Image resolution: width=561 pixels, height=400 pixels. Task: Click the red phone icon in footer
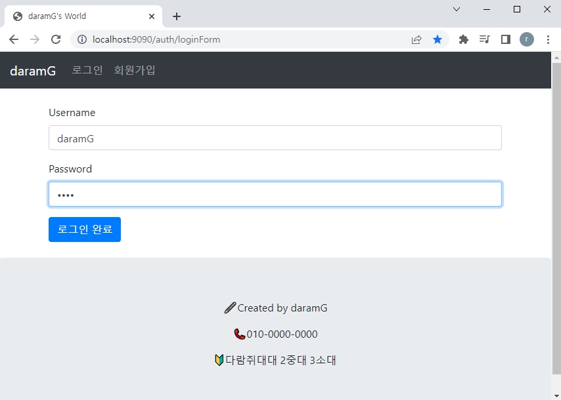[x=239, y=334]
